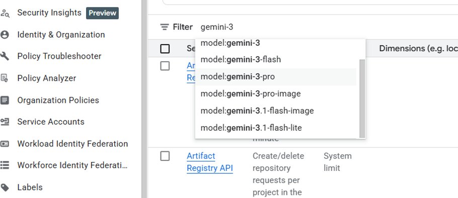Click the Filter lines icon
This screenshot has width=458, height=198.
tap(165, 28)
